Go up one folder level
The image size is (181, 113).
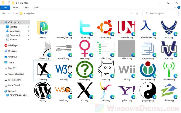click(x=17, y=14)
